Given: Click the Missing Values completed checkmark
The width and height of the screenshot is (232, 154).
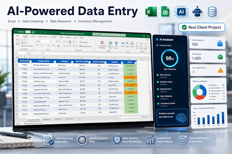Looking at the screenshot, I should tap(158, 89).
